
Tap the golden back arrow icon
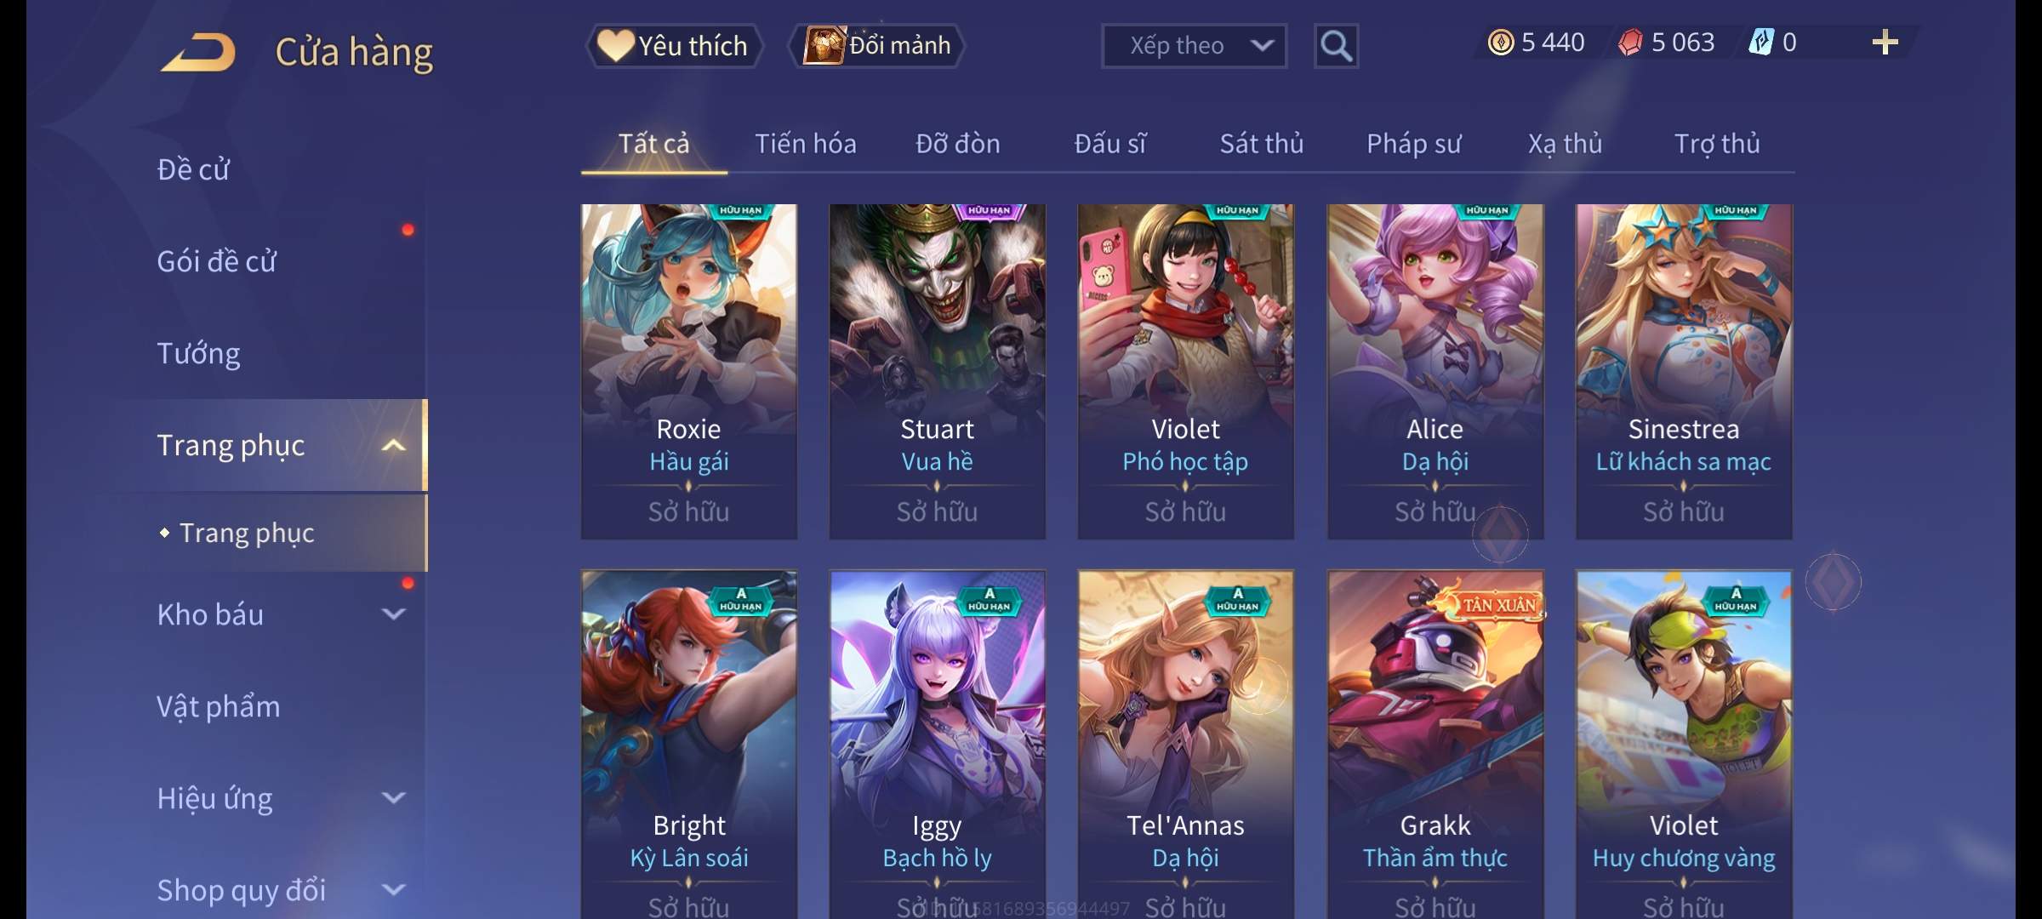[199, 52]
